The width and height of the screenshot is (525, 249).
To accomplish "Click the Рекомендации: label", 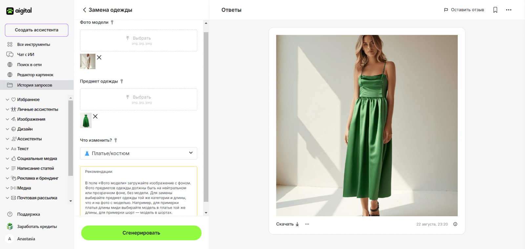I will [x=99, y=172].
